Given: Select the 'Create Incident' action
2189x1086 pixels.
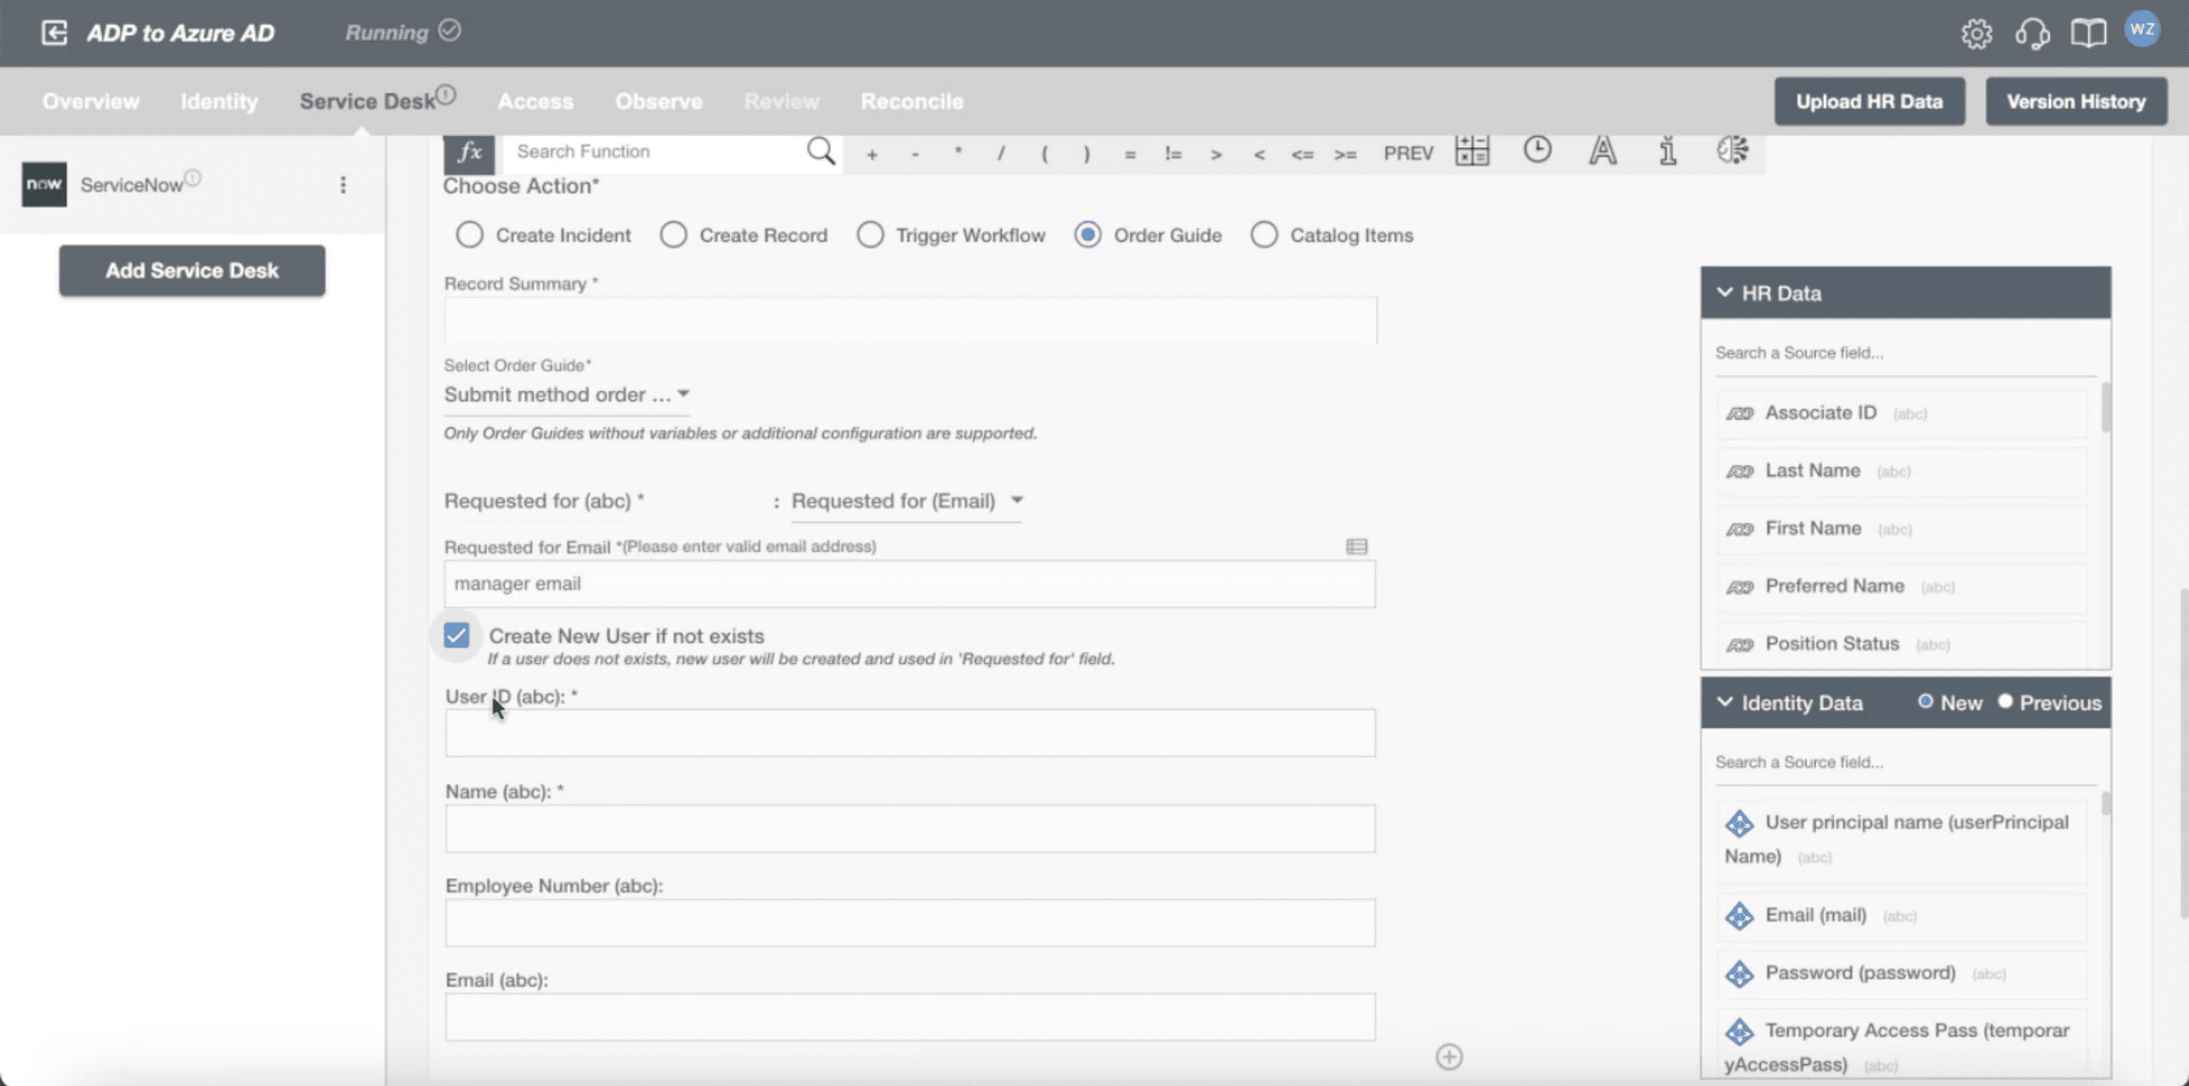Looking at the screenshot, I should (x=469, y=234).
